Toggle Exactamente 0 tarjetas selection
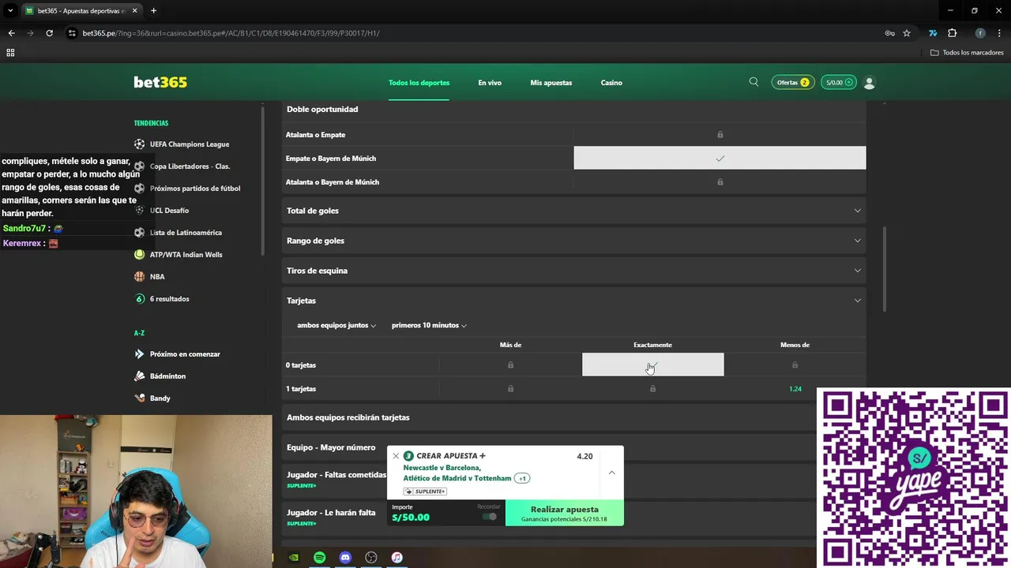 (x=652, y=364)
